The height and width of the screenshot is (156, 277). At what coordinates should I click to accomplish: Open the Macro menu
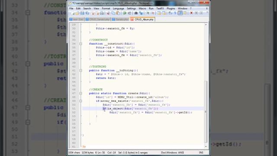pos(142,9)
